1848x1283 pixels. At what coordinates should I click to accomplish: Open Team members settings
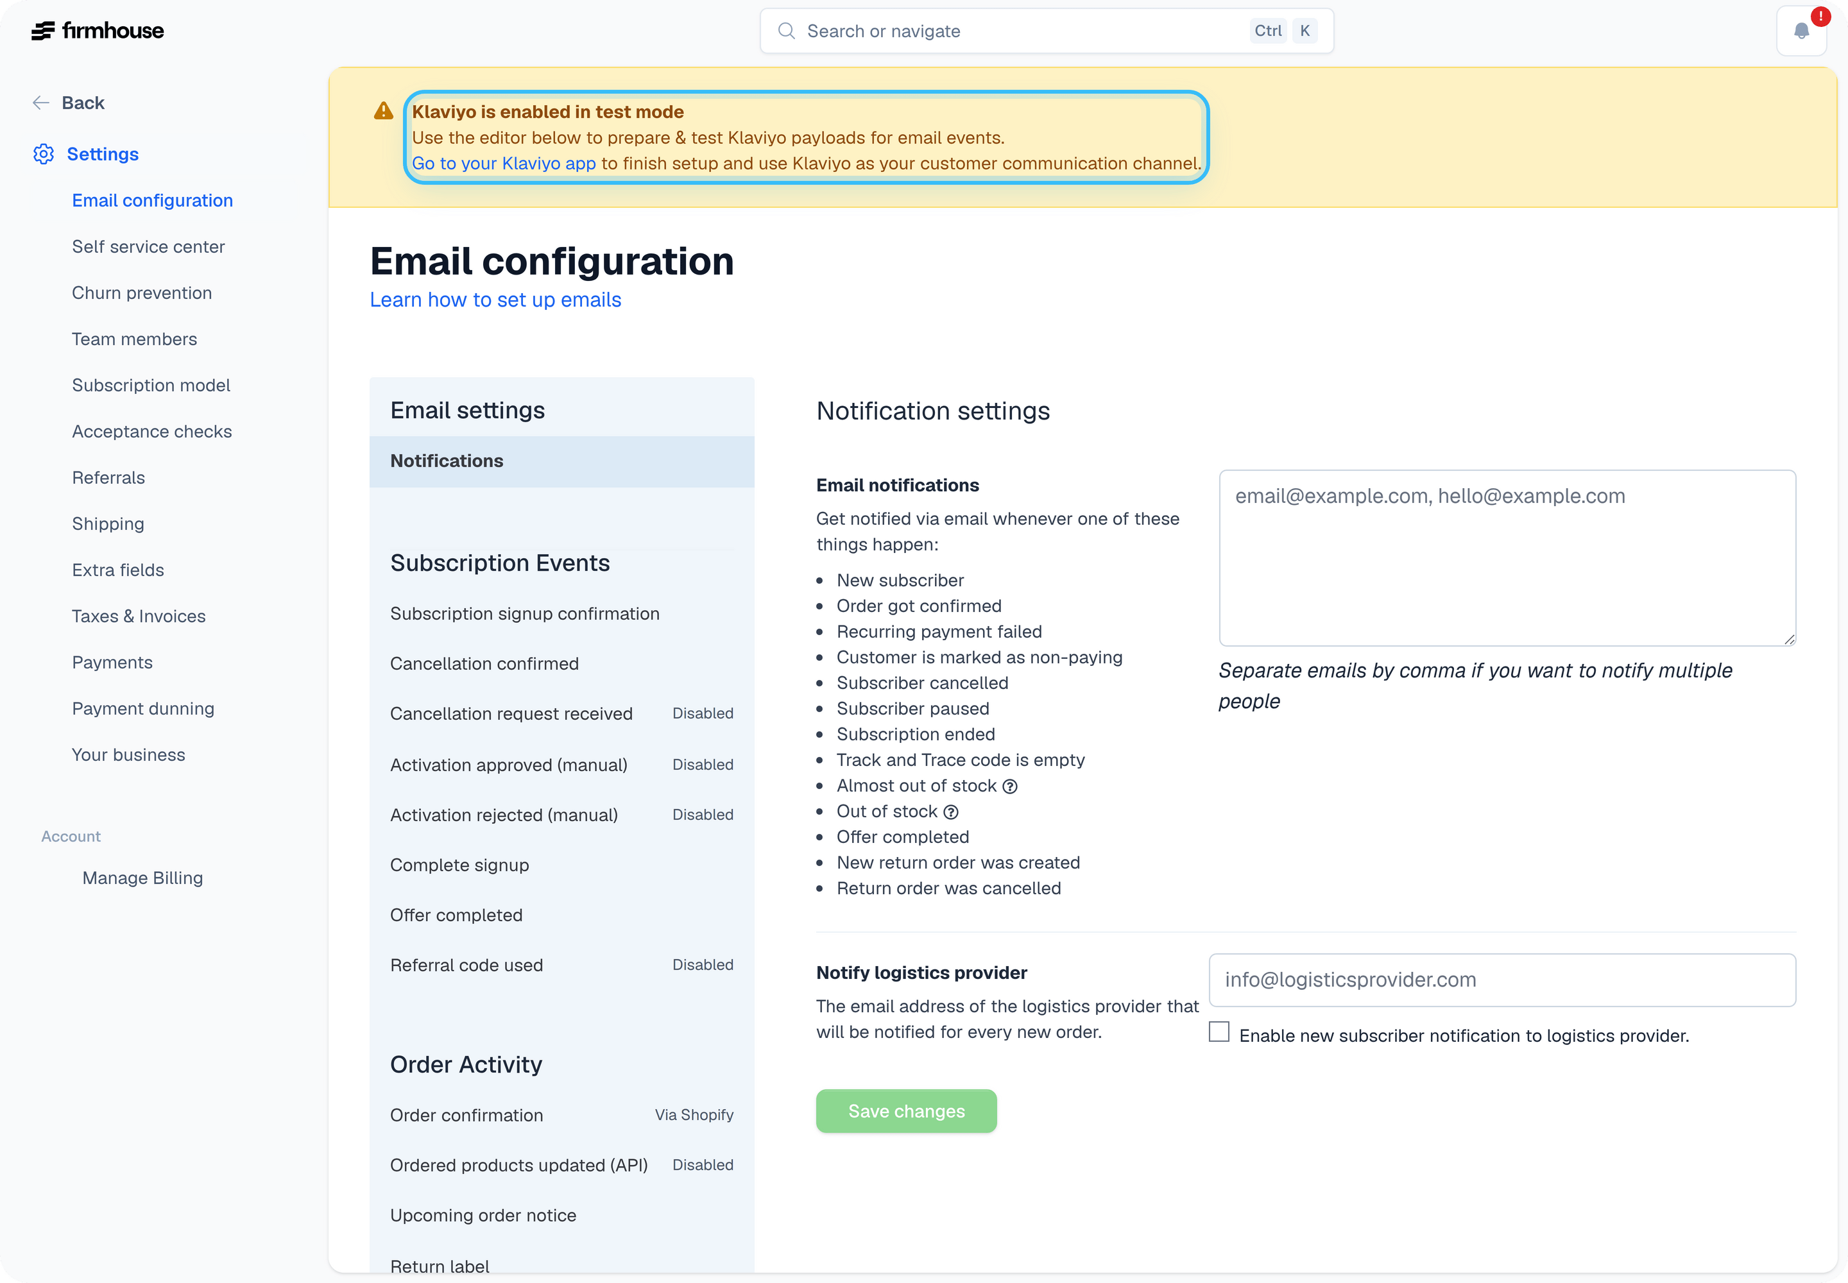click(134, 339)
